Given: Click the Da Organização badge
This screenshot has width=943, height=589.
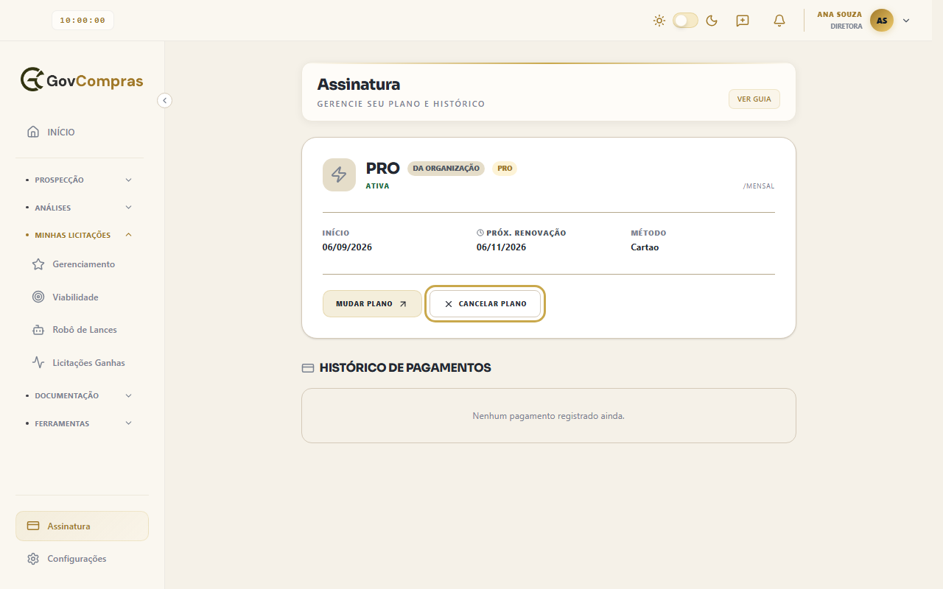Looking at the screenshot, I should [446, 169].
